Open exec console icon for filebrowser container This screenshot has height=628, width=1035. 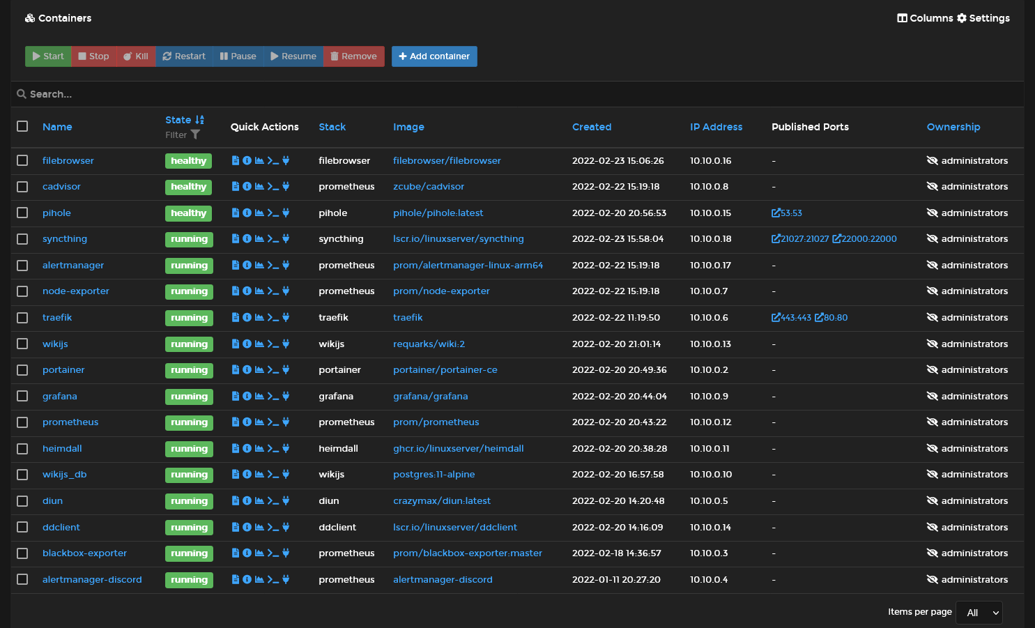click(273, 160)
